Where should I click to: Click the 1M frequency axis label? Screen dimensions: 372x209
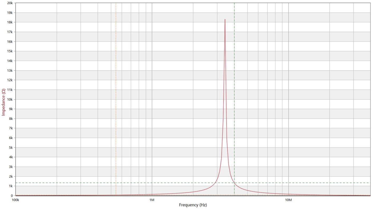pyautogui.click(x=152, y=200)
